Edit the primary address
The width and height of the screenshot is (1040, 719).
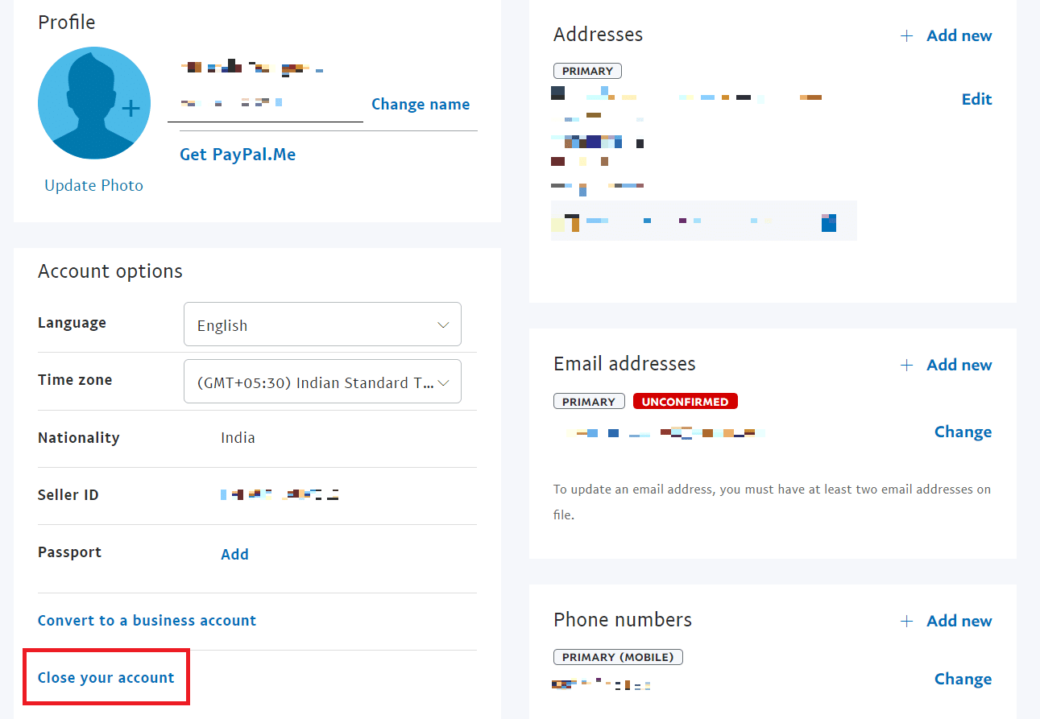click(977, 99)
